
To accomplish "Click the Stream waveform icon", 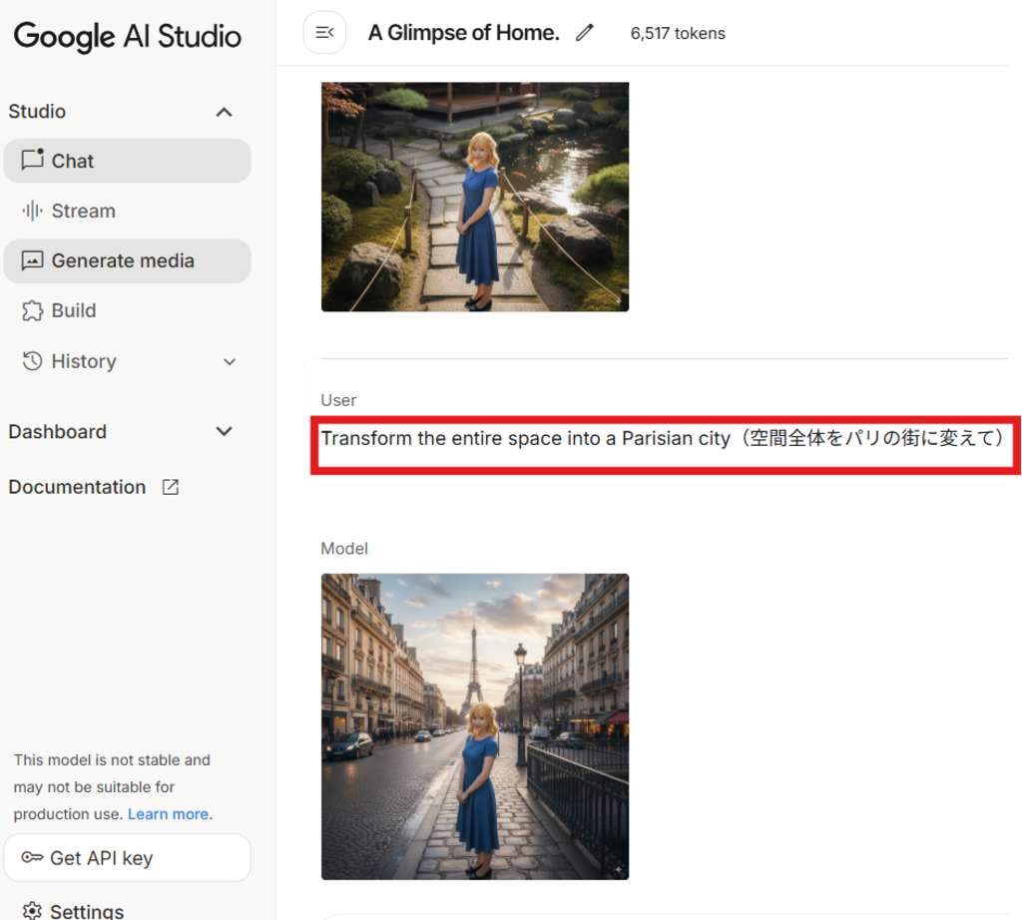I will tap(33, 211).
